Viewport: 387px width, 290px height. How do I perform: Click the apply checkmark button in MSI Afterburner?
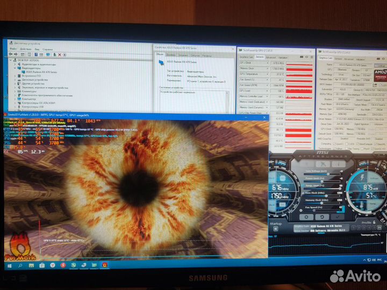click(338, 217)
